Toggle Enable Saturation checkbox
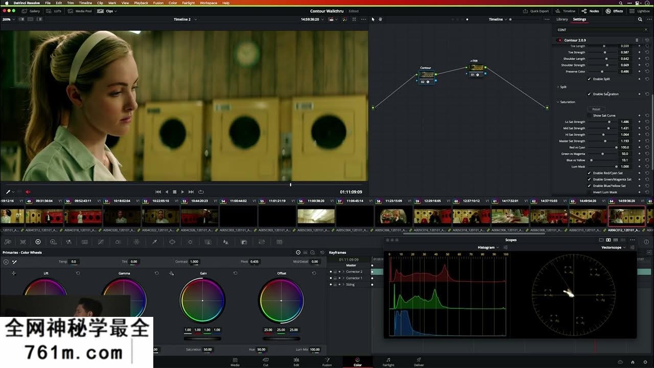The width and height of the screenshot is (654, 368). tap(589, 94)
